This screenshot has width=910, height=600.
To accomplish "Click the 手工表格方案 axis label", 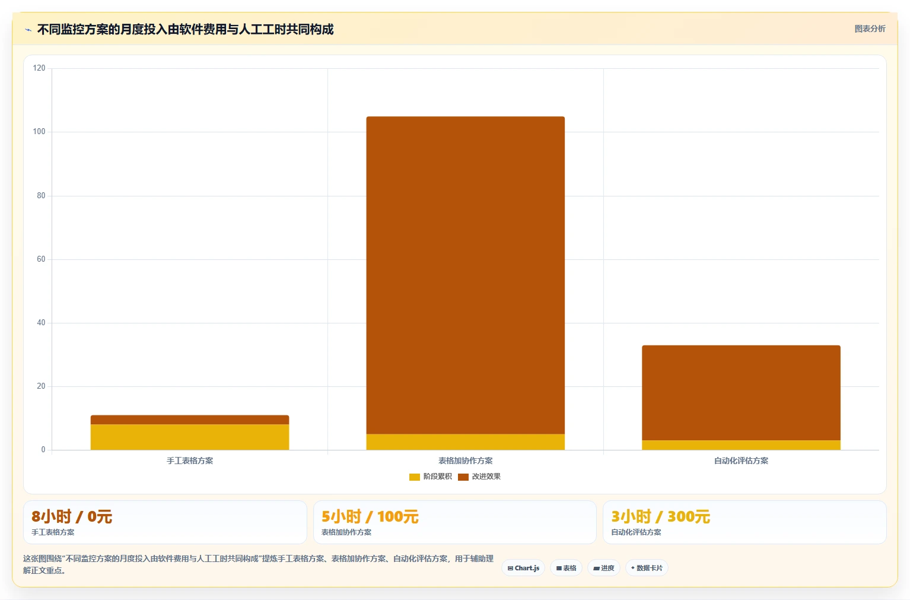I will (190, 461).
